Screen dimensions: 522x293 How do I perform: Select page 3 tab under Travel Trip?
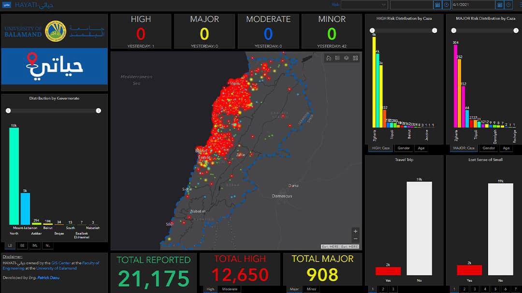pos(393,289)
